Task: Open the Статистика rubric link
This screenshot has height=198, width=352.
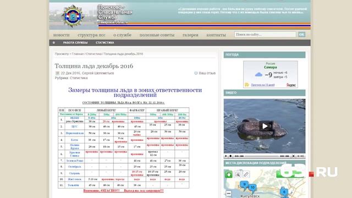Action: click(x=79, y=78)
